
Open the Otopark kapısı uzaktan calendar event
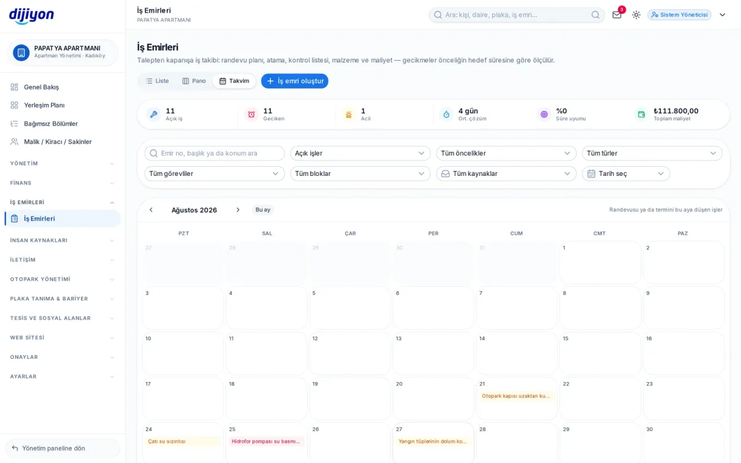point(516,396)
